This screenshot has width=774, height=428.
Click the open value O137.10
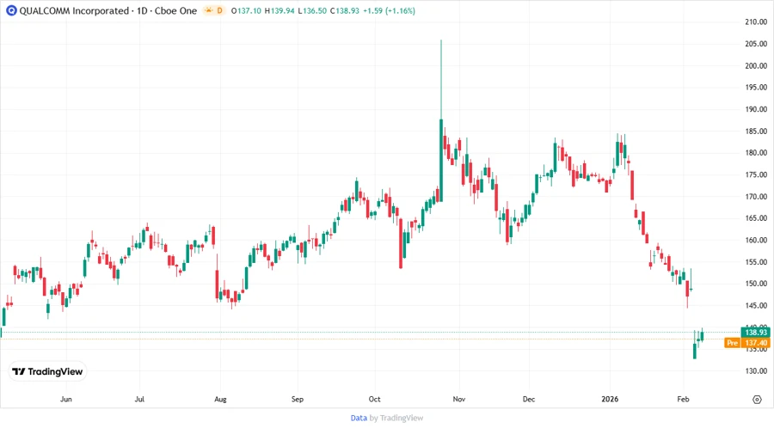246,10
